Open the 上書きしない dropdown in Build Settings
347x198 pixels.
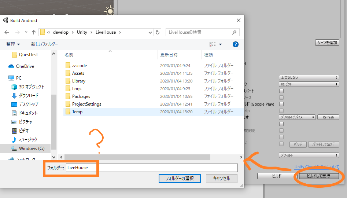[309, 77]
